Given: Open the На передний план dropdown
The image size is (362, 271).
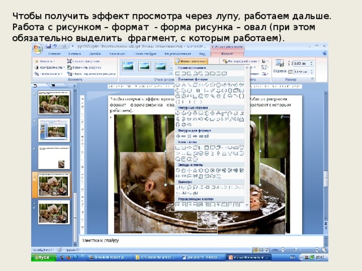Looking at the screenshot, I should [x=242, y=62].
